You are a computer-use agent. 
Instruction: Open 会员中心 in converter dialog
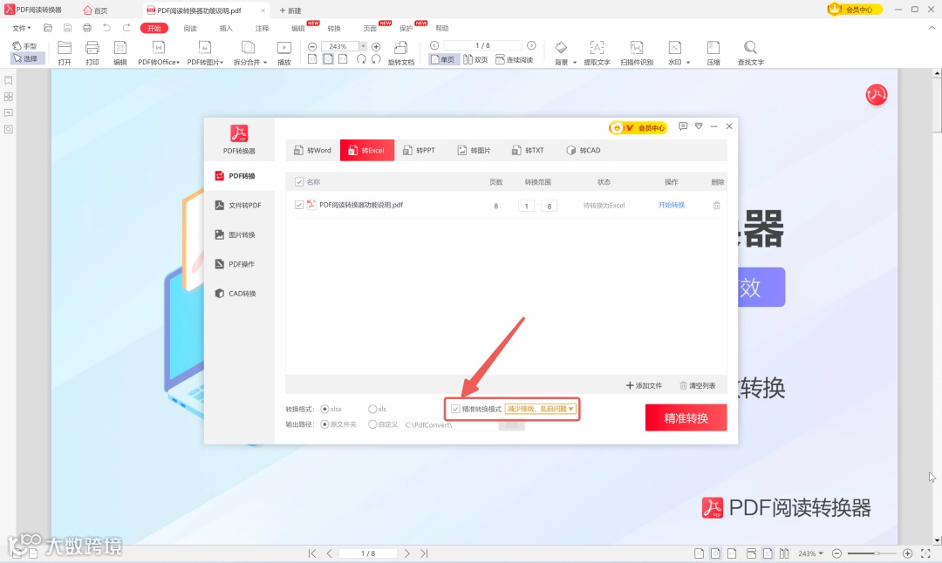click(638, 128)
